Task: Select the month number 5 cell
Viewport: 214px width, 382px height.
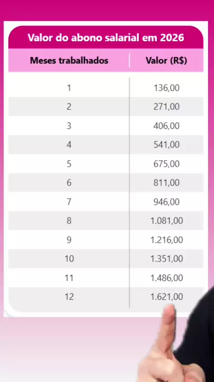Action: (x=69, y=164)
